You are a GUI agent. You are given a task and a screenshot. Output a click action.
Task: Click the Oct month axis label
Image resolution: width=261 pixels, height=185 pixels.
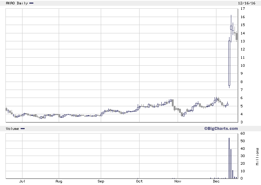(x=139, y=181)
